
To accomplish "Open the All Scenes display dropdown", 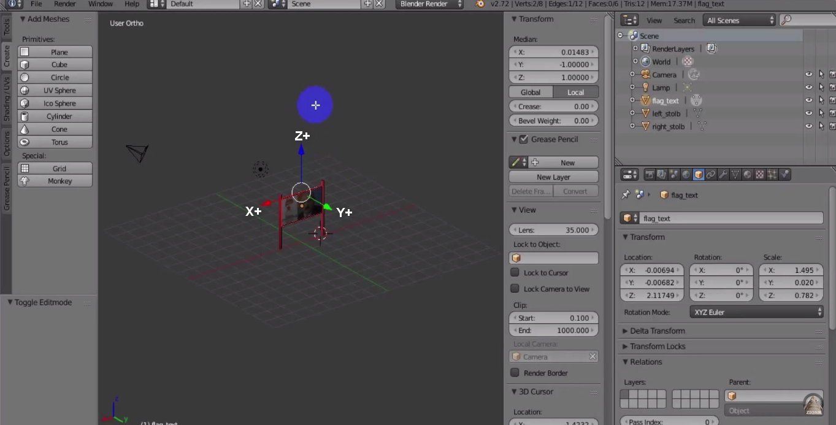I will point(738,20).
